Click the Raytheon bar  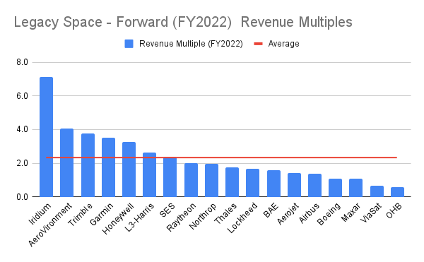pos(192,180)
